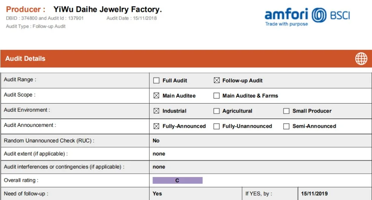Click the Trade with purpose tagline

[x=286, y=24]
